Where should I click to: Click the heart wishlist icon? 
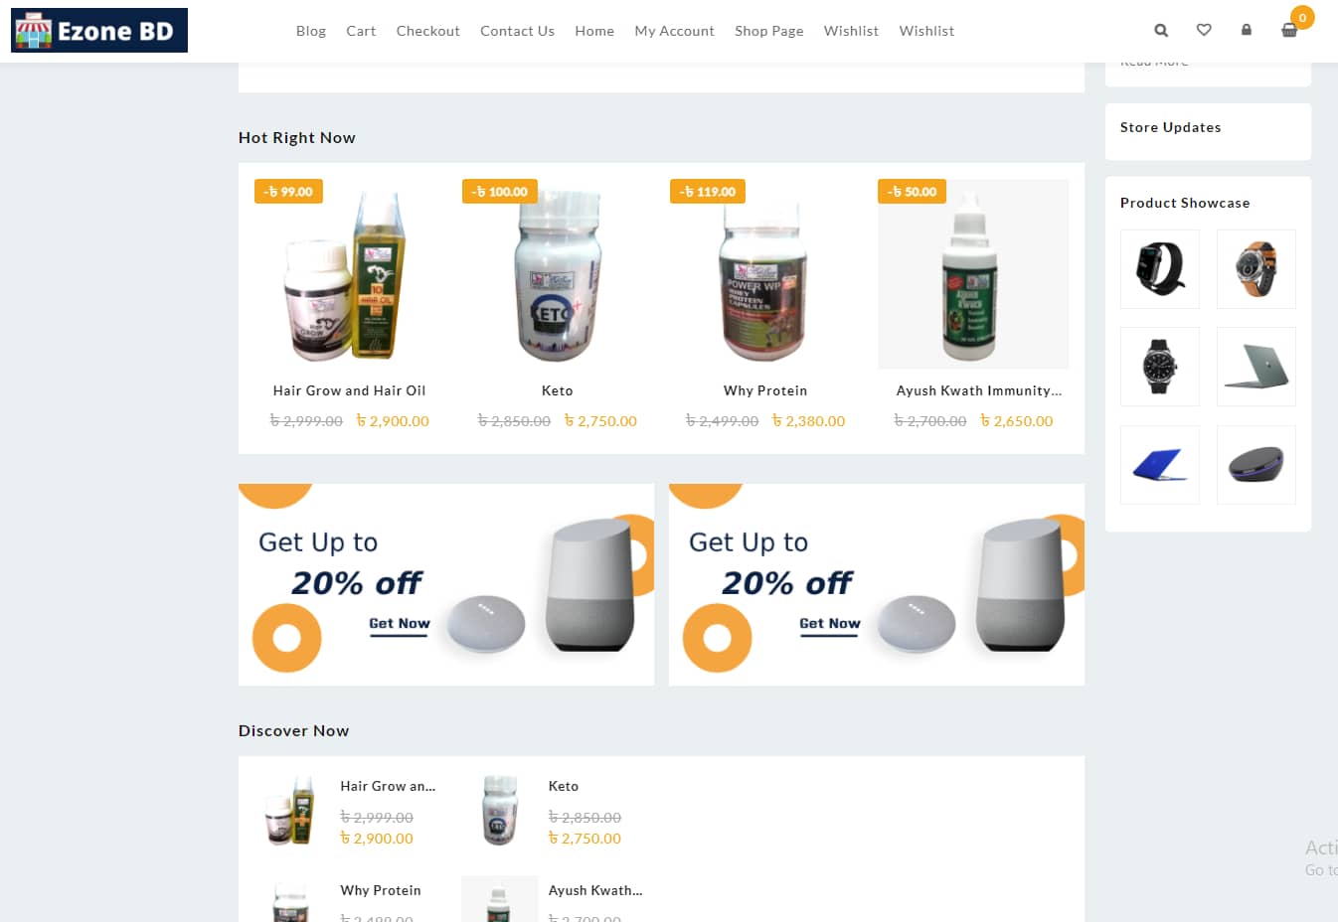[x=1204, y=30]
